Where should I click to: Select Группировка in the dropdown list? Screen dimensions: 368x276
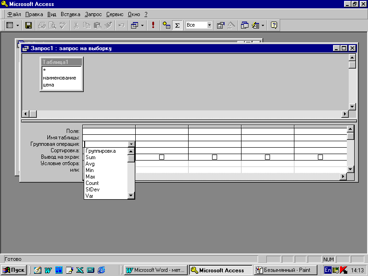coord(106,151)
